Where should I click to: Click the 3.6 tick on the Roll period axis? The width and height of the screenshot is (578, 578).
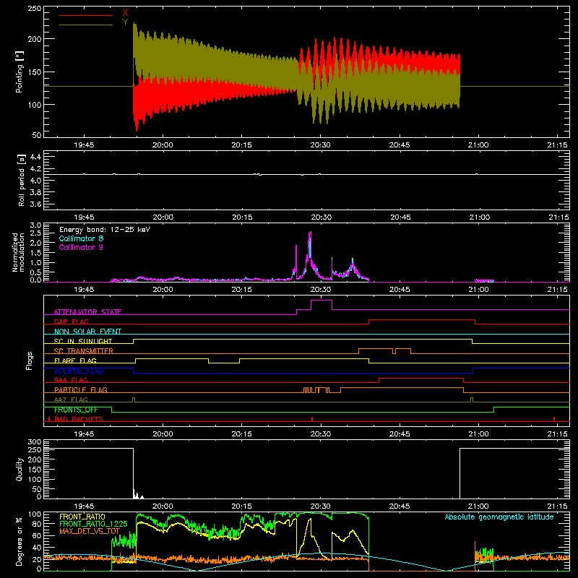pos(35,204)
